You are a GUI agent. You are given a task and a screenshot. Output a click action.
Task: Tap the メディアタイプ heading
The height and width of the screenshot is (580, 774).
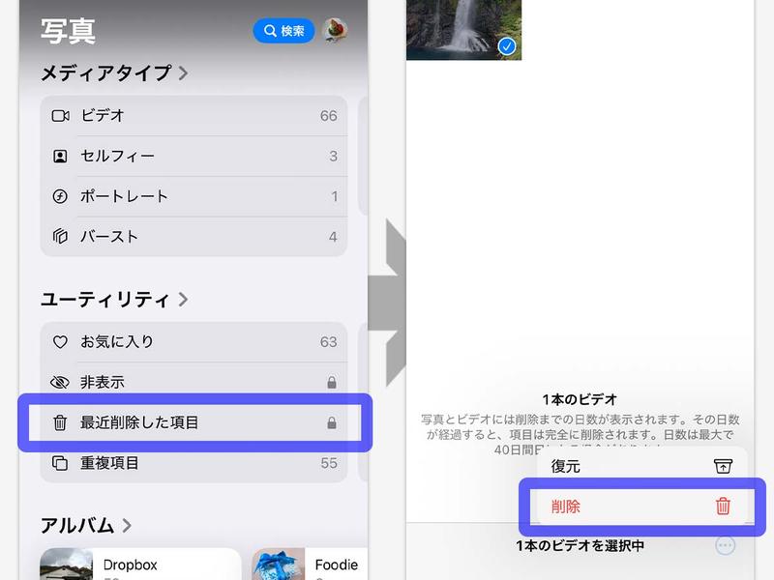click(106, 73)
